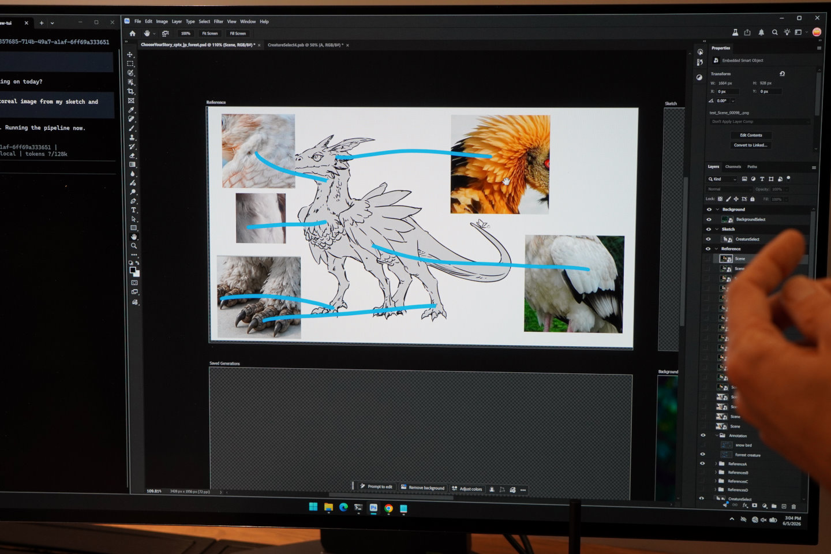Screen dimensions: 831x554
Task: Select the Dodge tool
Action: point(133,192)
